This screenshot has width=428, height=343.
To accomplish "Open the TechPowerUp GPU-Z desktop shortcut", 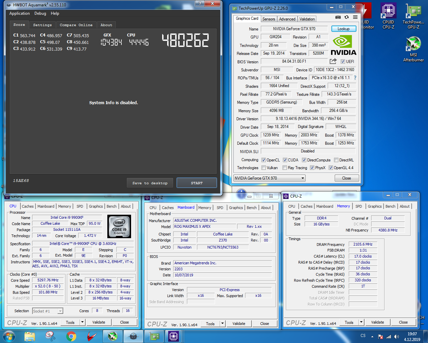I will [x=413, y=16].
